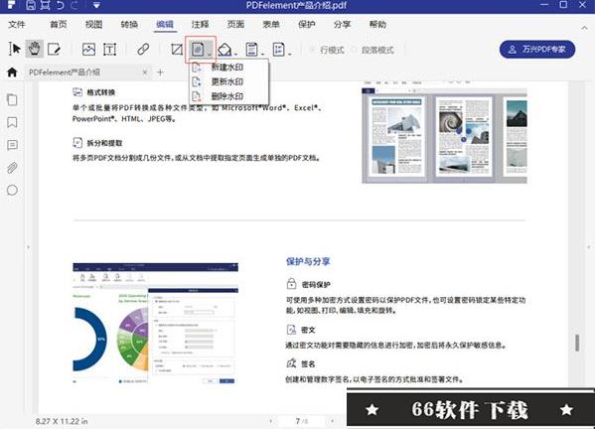Viewport: 595px width, 429px height.
Task: Choose 更新水印 from the menu
Action: coord(228,81)
